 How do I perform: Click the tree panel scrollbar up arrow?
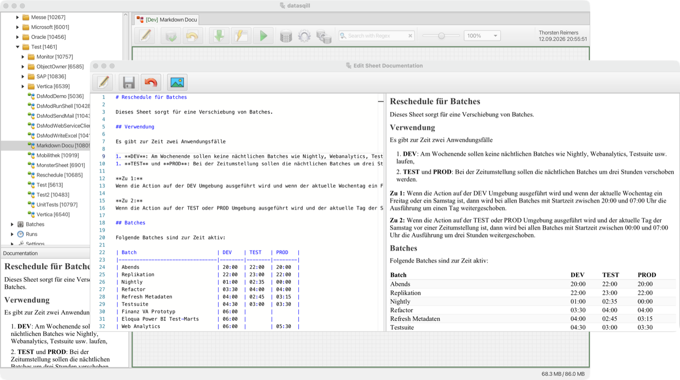[125, 16]
